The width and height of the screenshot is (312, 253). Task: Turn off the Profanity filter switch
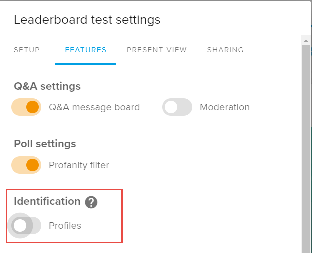[x=26, y=165]
